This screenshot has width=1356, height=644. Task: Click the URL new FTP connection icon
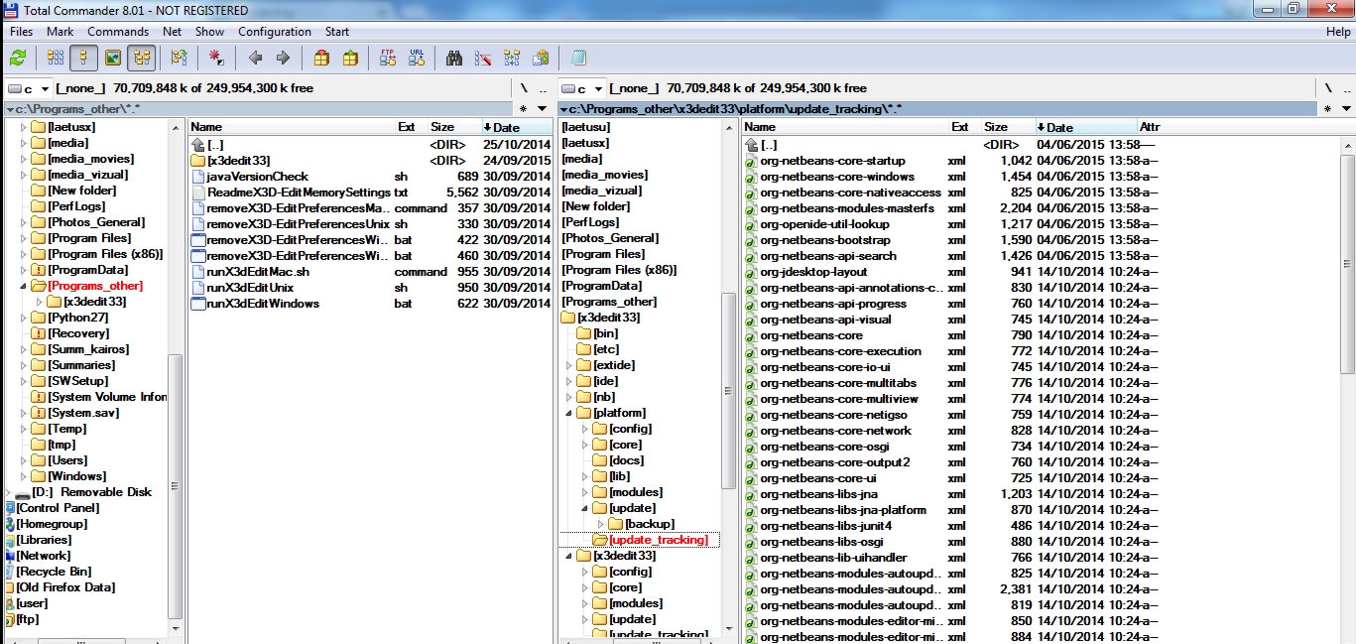click(417, 58)
